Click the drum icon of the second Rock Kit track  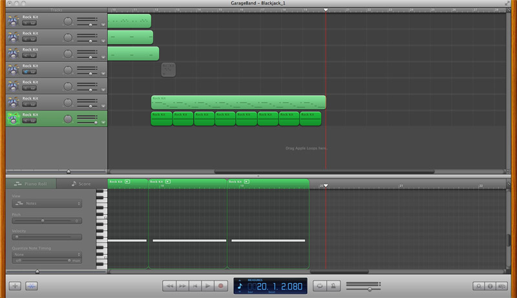click(14, 37)
